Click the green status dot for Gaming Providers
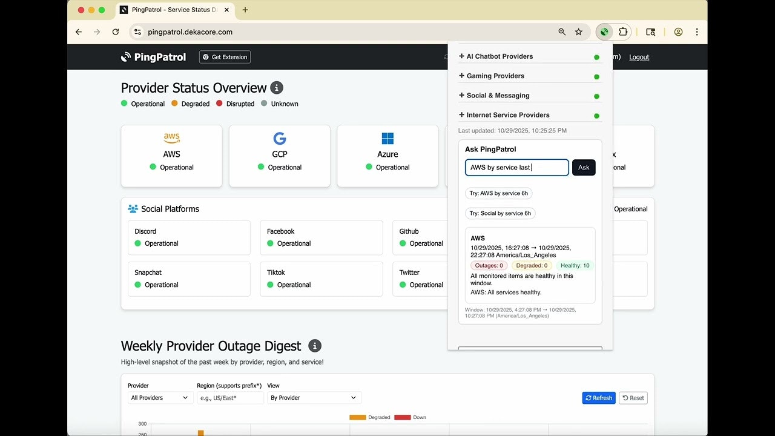 [x=596, y=77]
